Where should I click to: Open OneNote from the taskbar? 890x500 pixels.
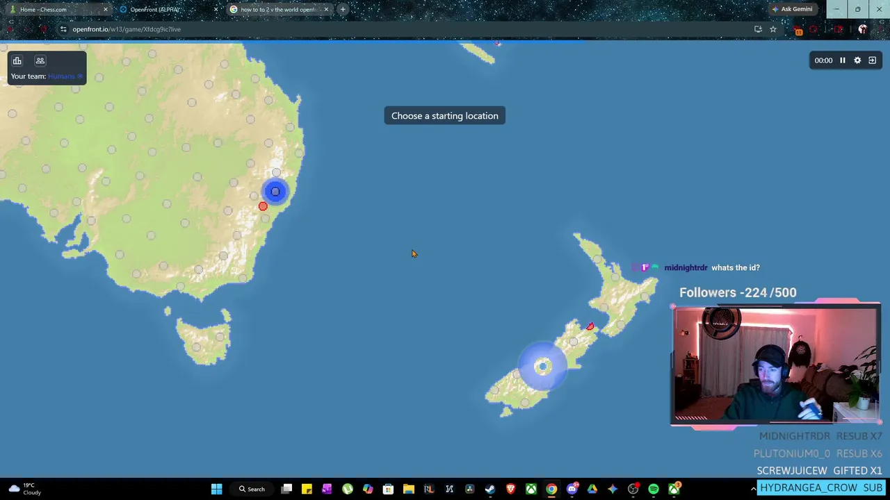pos(327,489)
